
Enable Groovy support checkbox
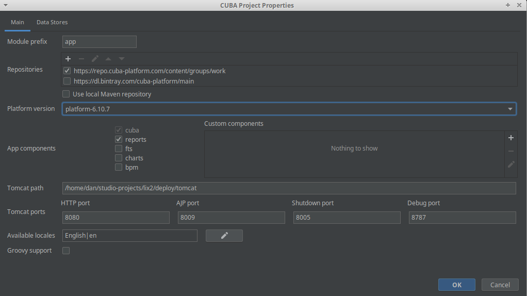[66, 251]
